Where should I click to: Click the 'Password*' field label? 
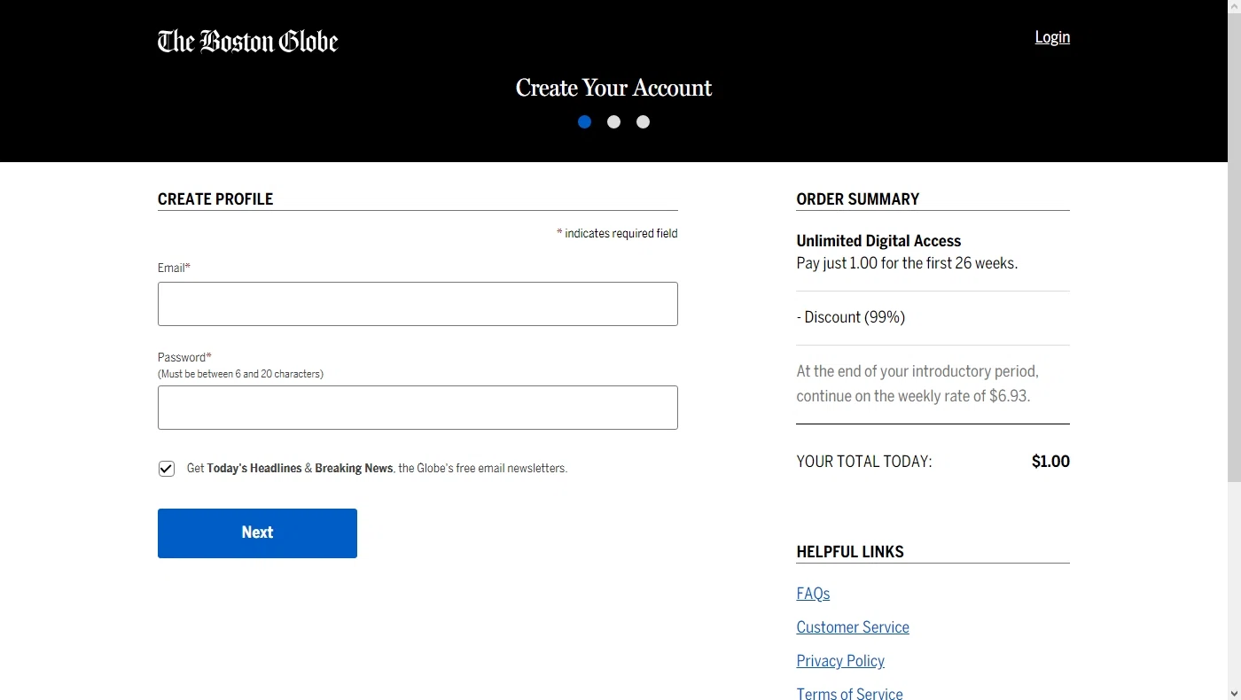(184, 357)
